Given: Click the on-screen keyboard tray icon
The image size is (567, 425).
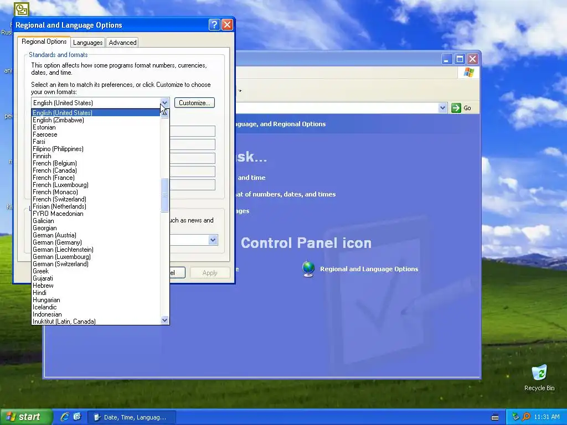Looking at the screenshot, I should (x=495, y=417).
